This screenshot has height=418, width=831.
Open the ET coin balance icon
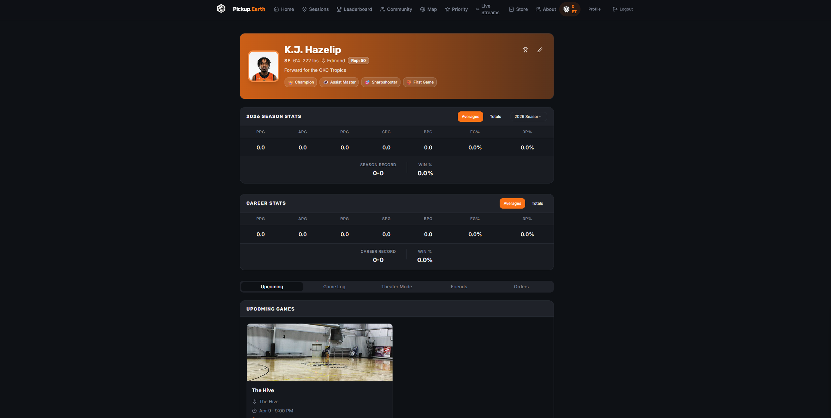(566, 9)
